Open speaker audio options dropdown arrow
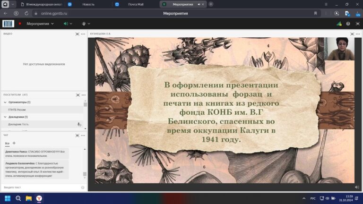This screenshot has width=363, height=204. pyautogui.click(x=71, y=23)
